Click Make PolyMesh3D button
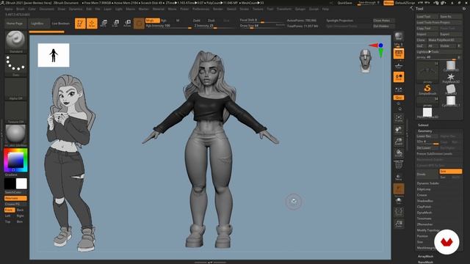This screenshot has height=264, width=470. [x=445, y=40]
